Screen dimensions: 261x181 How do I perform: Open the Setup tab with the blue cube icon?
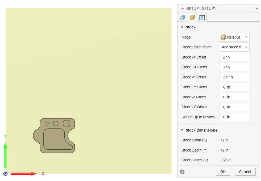[183, 18]
